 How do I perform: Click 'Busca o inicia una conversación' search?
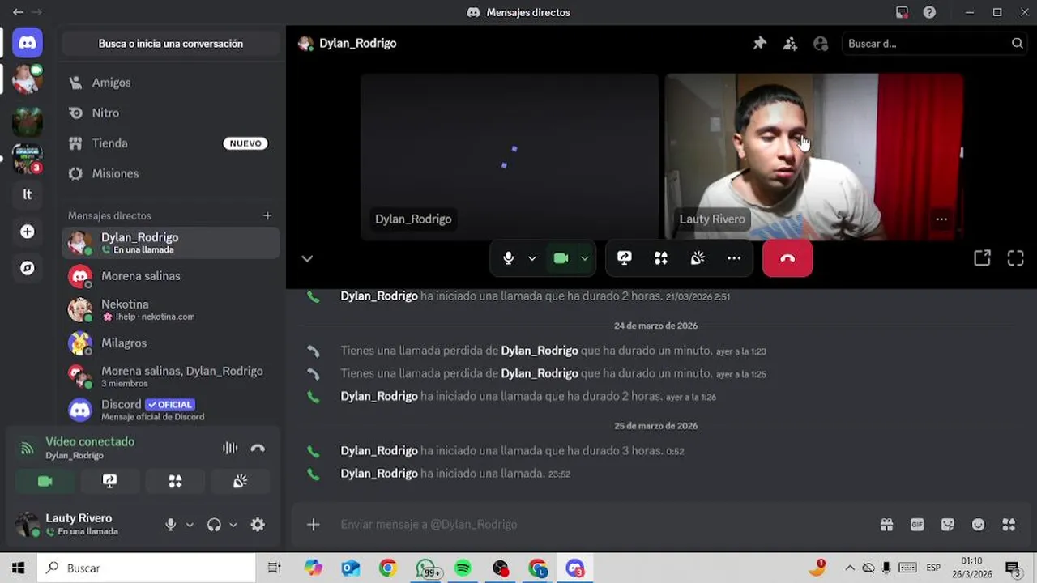coord(171,44)
